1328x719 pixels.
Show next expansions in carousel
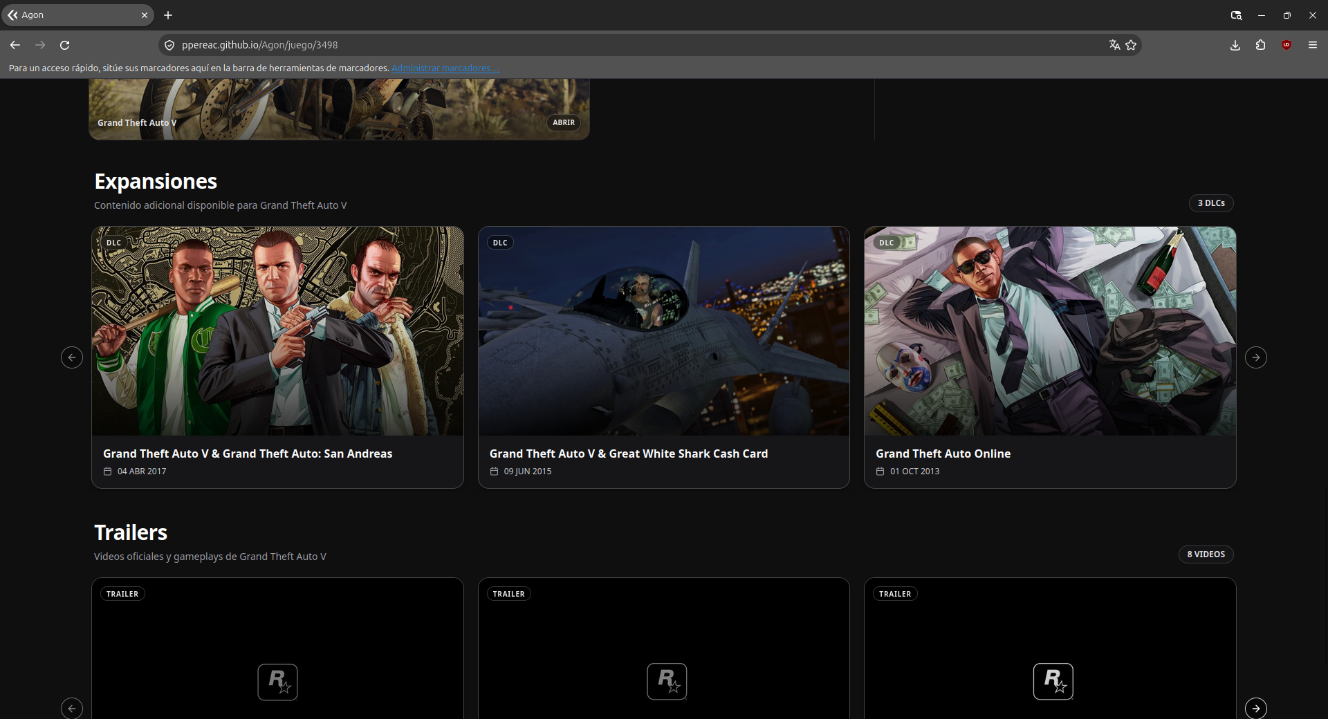[1256, 357]
